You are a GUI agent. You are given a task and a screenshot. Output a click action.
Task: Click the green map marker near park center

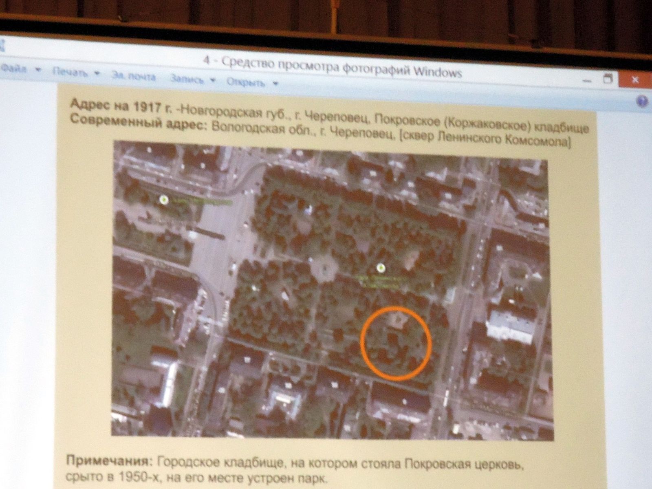(381, 268)
